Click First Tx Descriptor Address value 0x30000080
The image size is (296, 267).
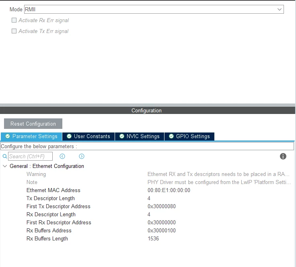[162, 206]
